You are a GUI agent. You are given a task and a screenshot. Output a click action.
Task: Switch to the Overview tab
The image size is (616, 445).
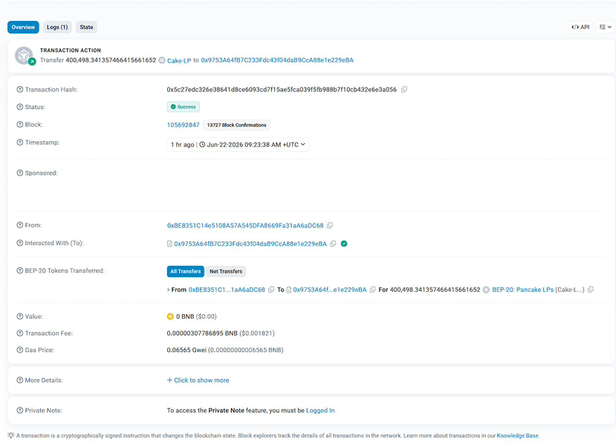[23, 27]
